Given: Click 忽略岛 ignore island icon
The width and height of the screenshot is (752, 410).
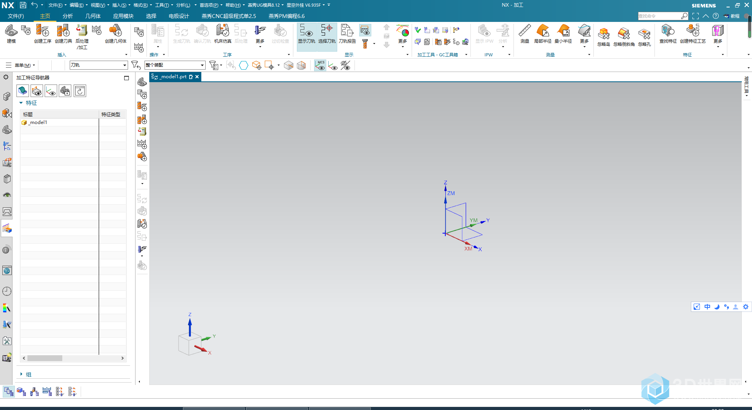Looking at the screenshot, I should click(604, 37).
